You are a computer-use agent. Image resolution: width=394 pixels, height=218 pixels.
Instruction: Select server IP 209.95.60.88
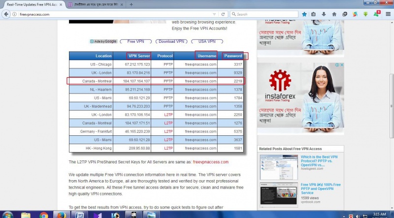coord(139,148)
